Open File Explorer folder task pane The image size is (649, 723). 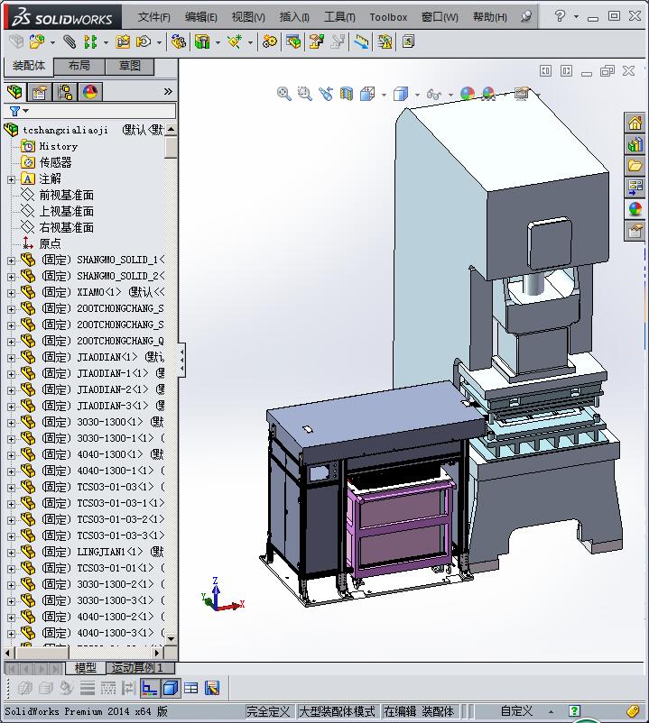pyautogui.click(x=635, y=166)
